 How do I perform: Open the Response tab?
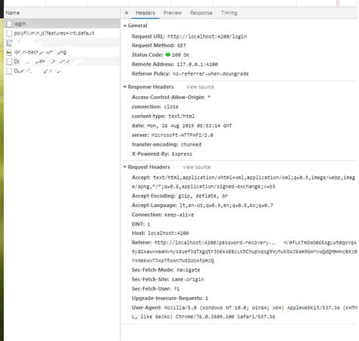201,13
